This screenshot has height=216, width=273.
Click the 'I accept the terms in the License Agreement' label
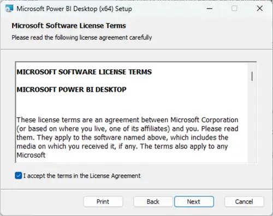point(82,176)
